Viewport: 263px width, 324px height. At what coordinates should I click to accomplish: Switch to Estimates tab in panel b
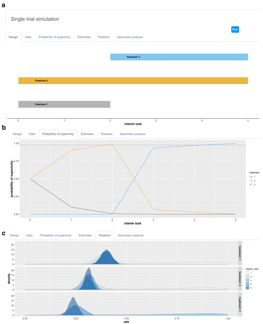coord(87,134)
